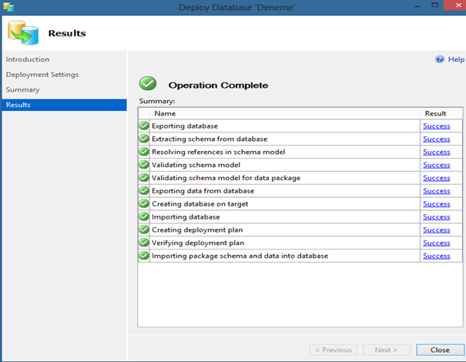Click the check icon next to Importing database
466x362 pixels.
[x=144, y=216]
